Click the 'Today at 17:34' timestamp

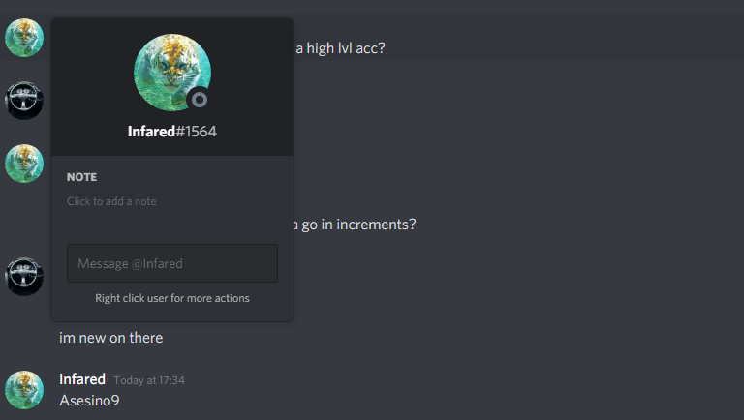(149, 380)
